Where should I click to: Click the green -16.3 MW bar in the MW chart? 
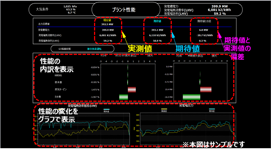point(191,97)
